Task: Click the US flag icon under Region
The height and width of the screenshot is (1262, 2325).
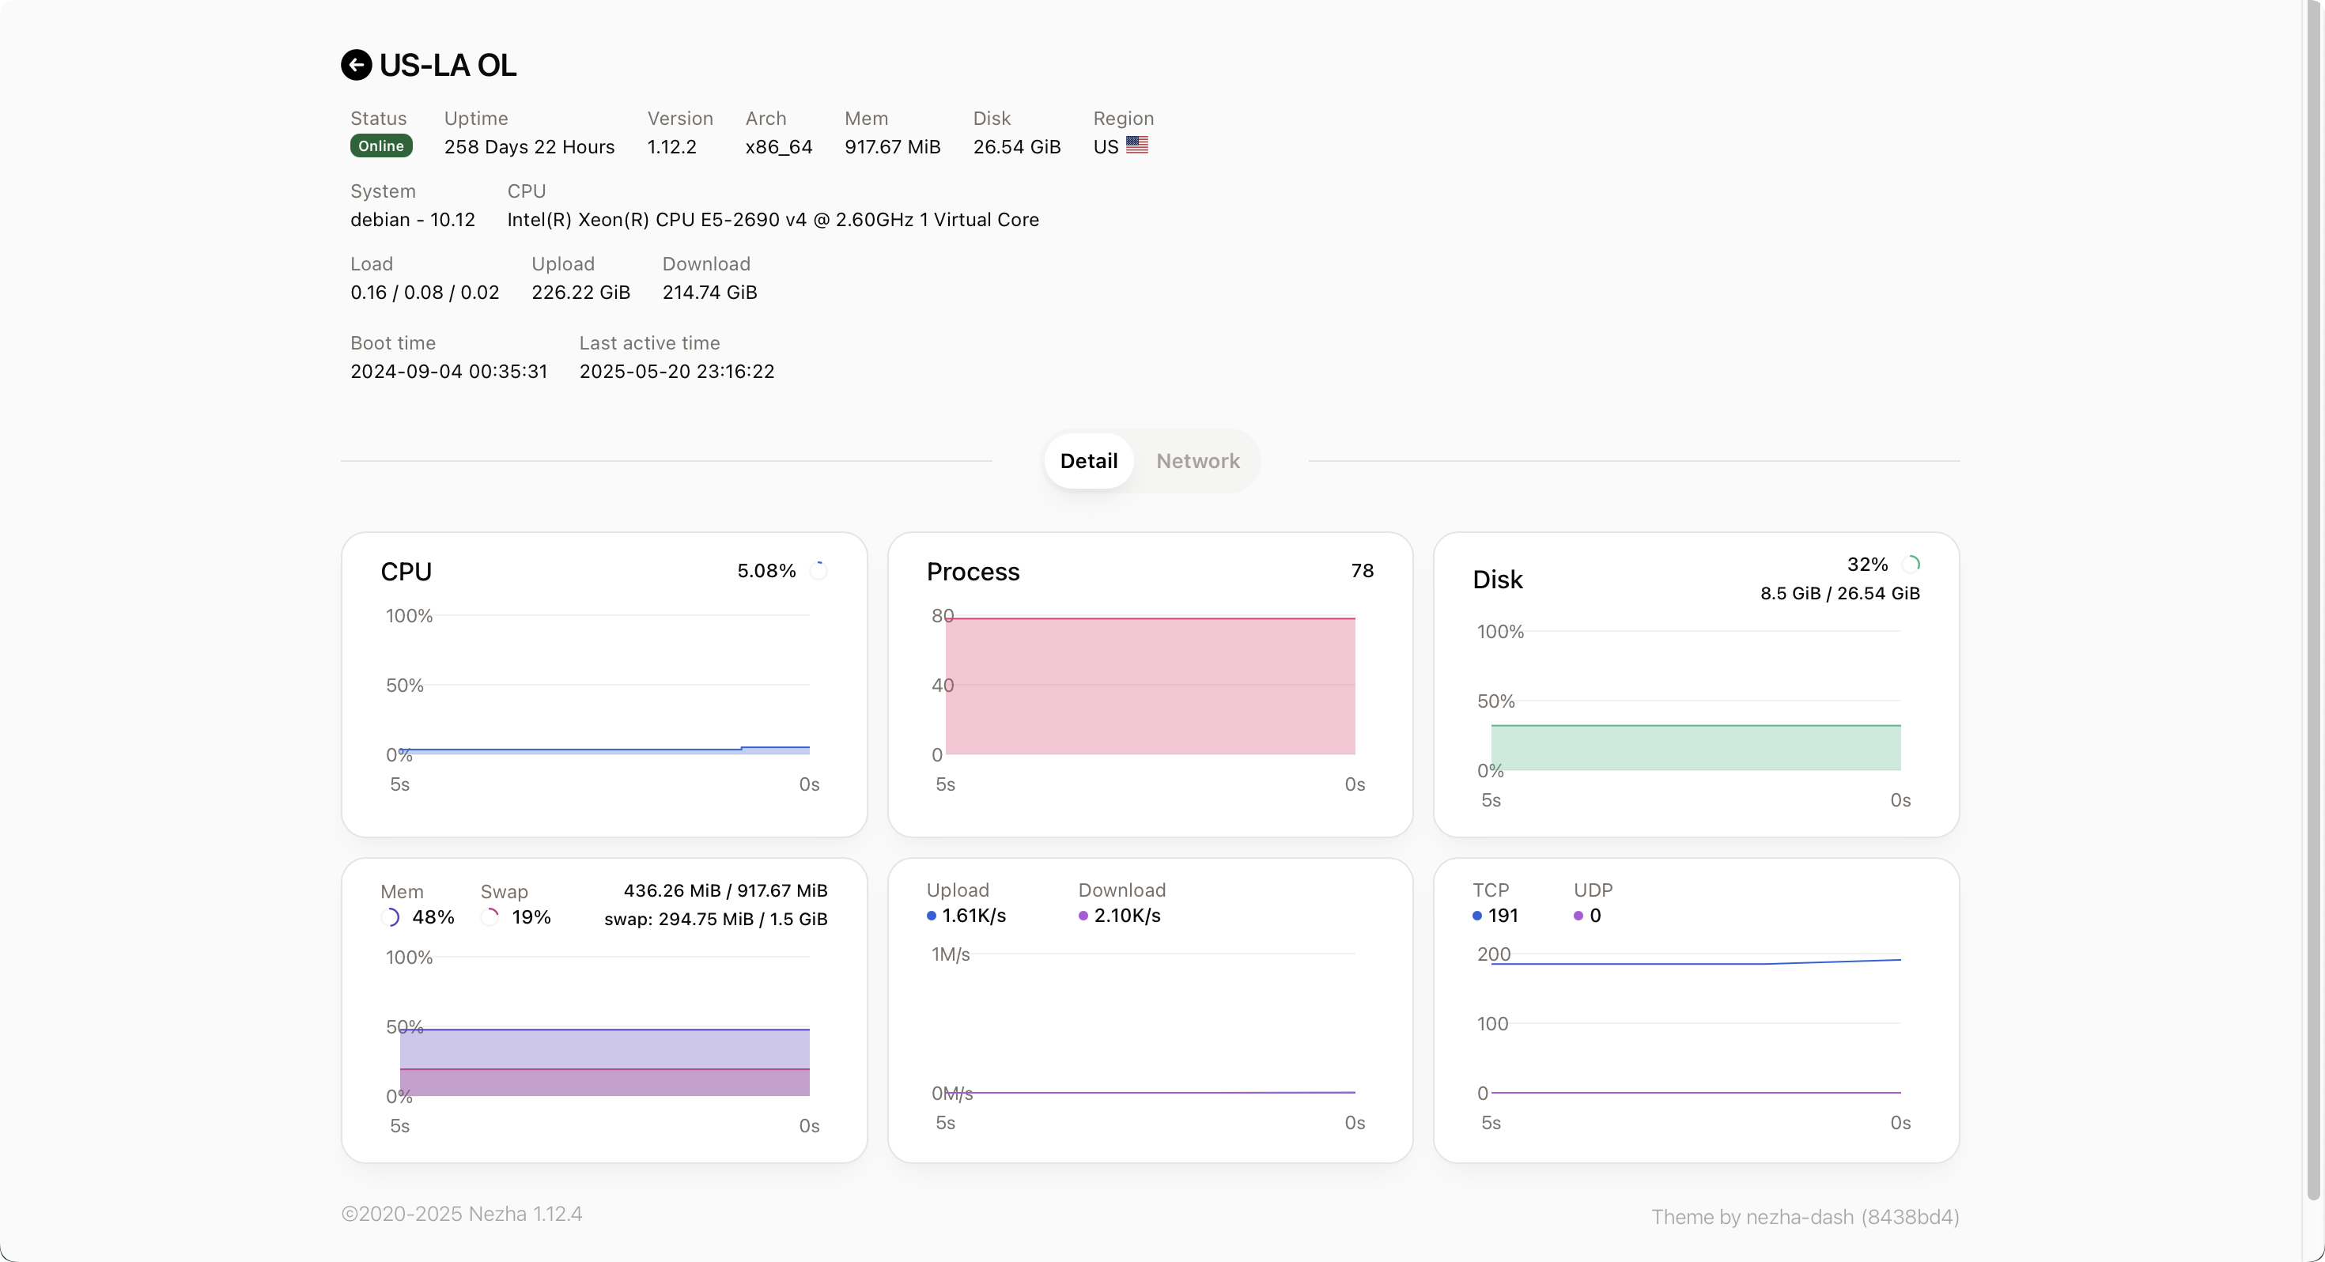Action: tap(1136, 145)
